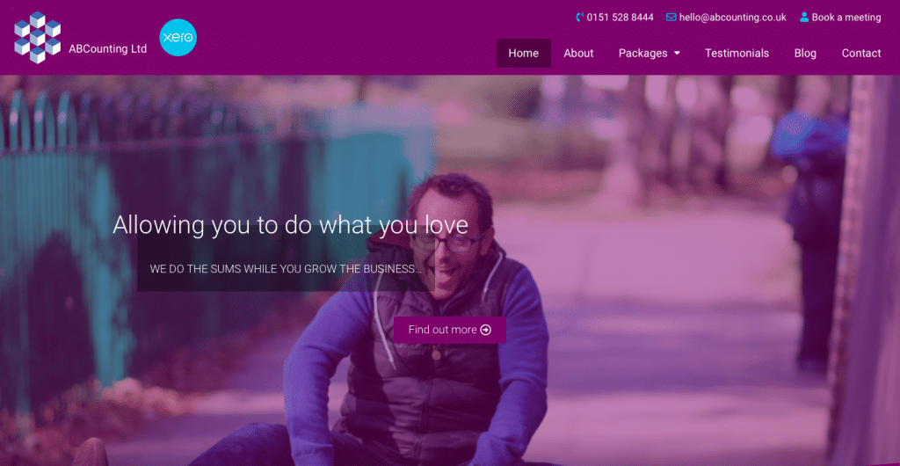Click the Find out more button
The height and width of the screenshot is (466, 900).
(x=449, y=330)
